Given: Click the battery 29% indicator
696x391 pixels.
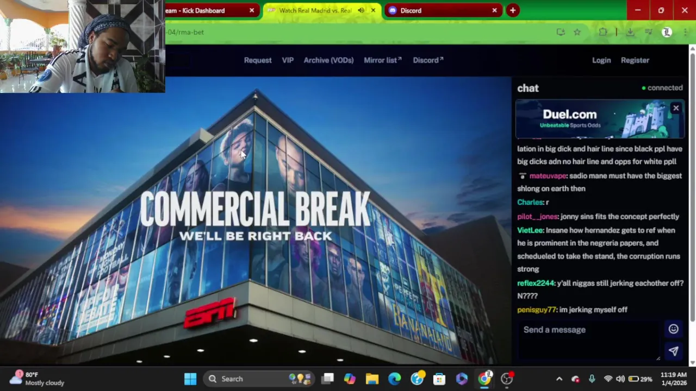Looking at the screenshot, I should coord(640,379).
